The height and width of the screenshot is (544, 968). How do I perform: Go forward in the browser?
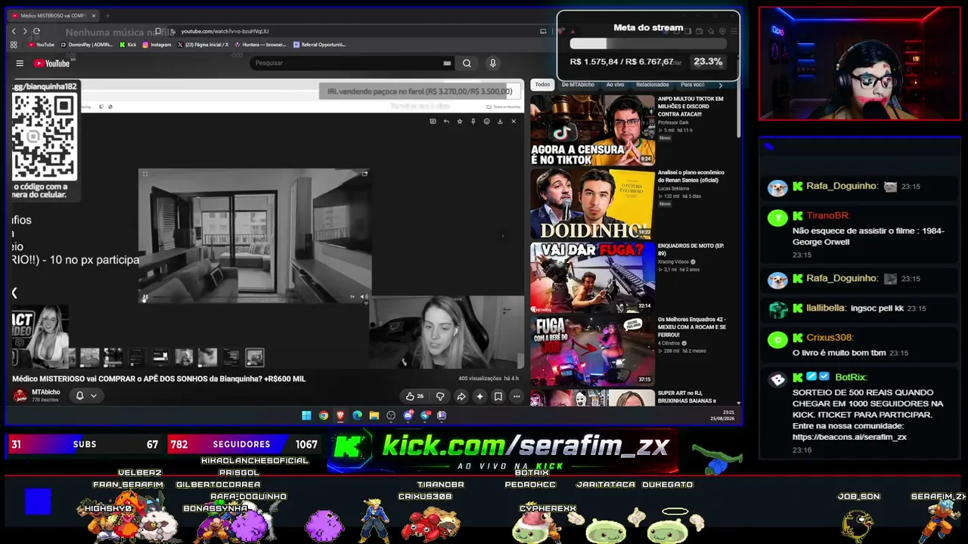[25, 31]
